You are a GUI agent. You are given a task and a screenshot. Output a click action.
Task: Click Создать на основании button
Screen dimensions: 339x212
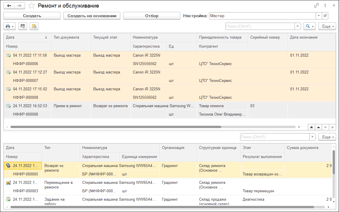pyautogui.click(x=92, y=16)
